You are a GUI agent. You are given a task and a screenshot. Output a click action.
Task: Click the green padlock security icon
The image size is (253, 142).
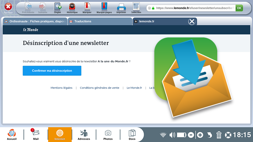[x=153, y=8]
